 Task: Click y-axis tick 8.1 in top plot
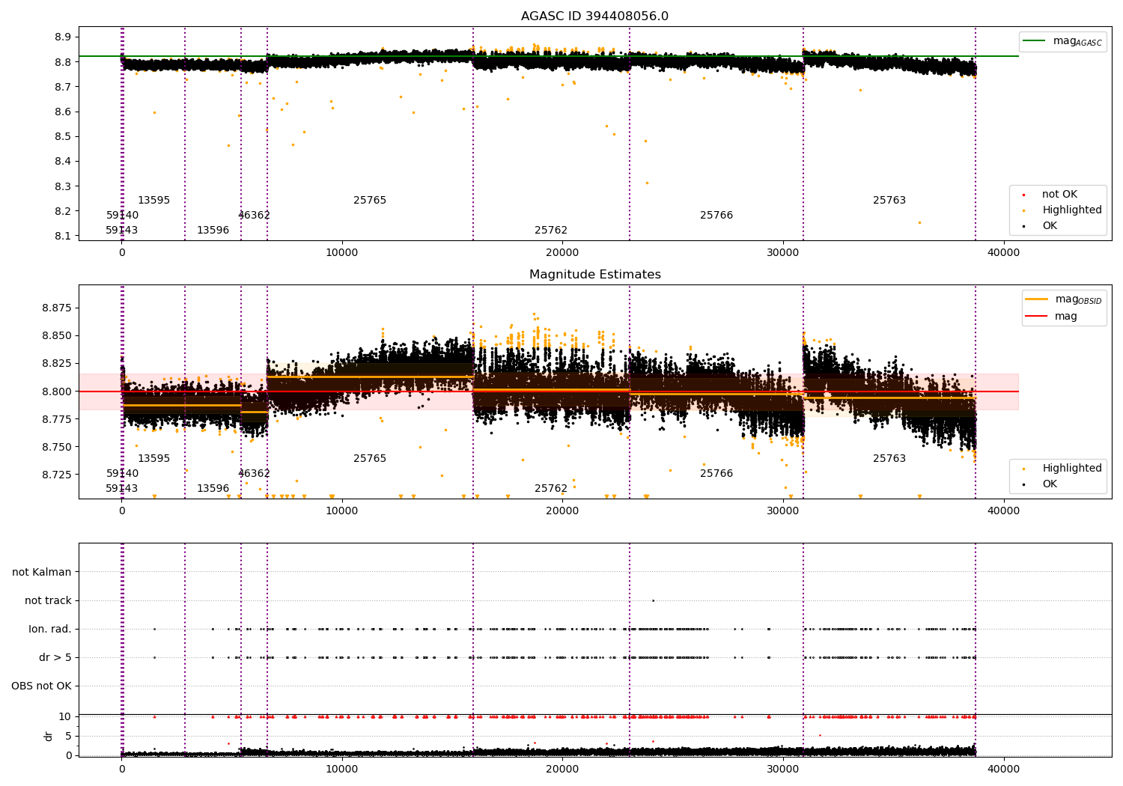[x=64, y=236]
